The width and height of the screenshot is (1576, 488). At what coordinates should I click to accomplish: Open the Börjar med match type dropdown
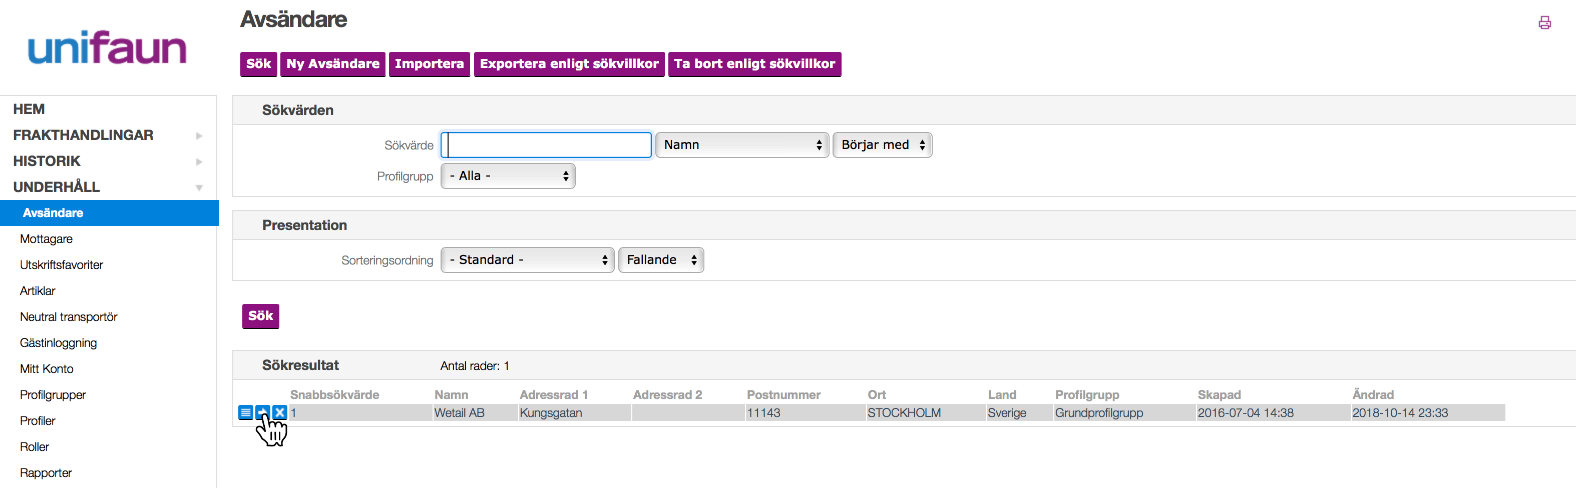(x=882, y=145)
